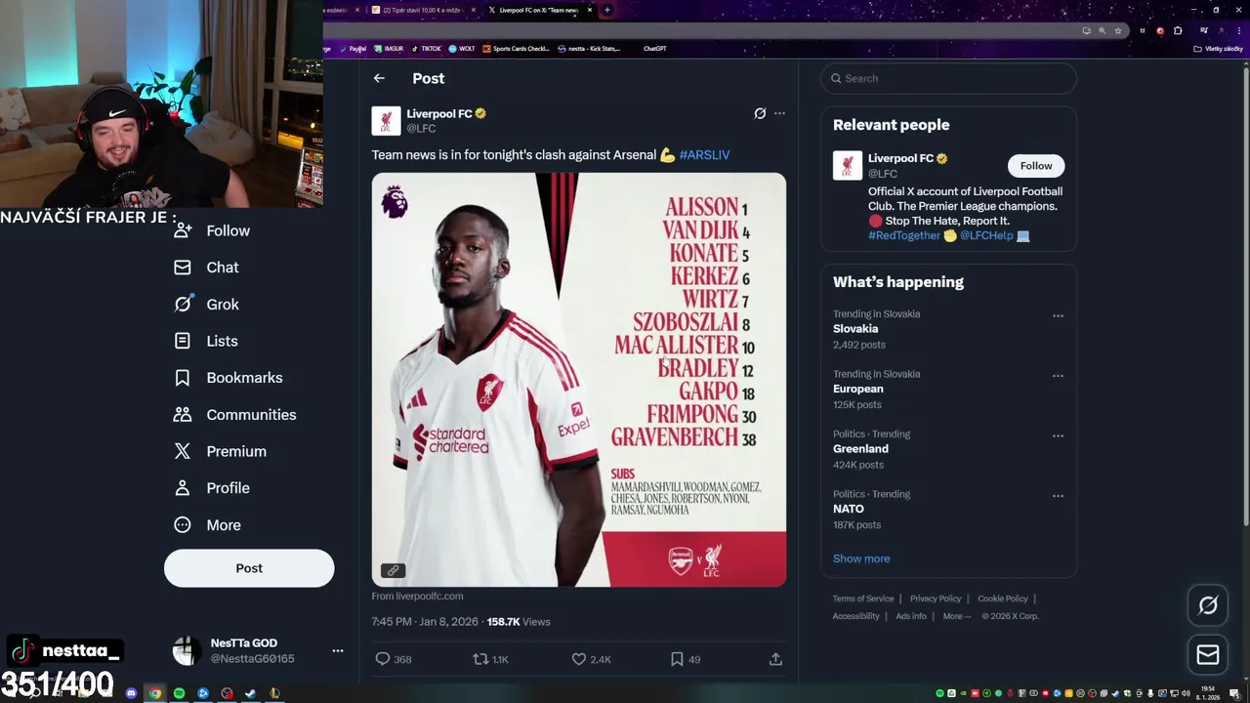Bookmark the post with bookmark icon
This screenshot has width=1250, height=703.
click(677, 659)
